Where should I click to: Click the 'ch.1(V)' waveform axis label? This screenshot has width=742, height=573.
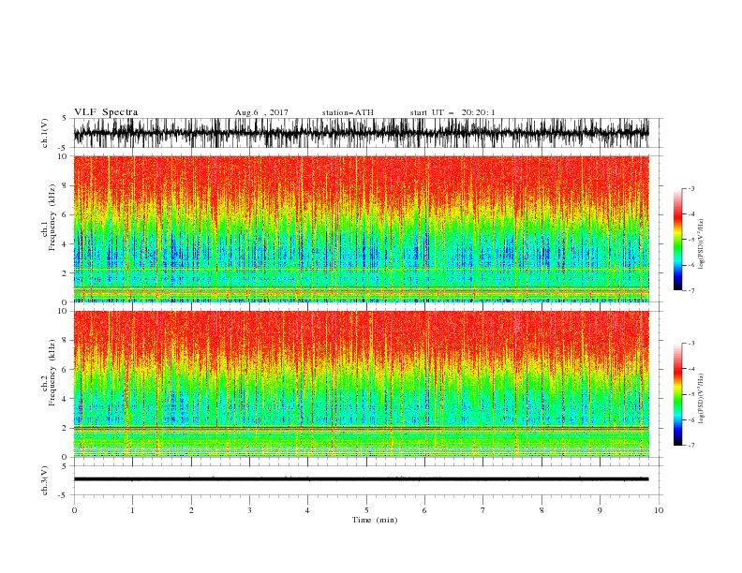[45, 133]
